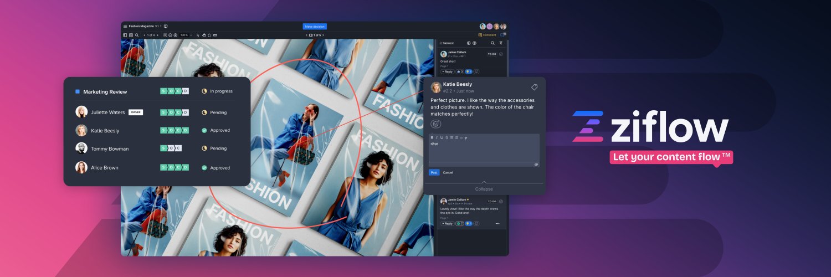This screenshot has width=831, height=277.
Task: Click the Pending status for Juliette Waters
Action: (x=214, y=112)
